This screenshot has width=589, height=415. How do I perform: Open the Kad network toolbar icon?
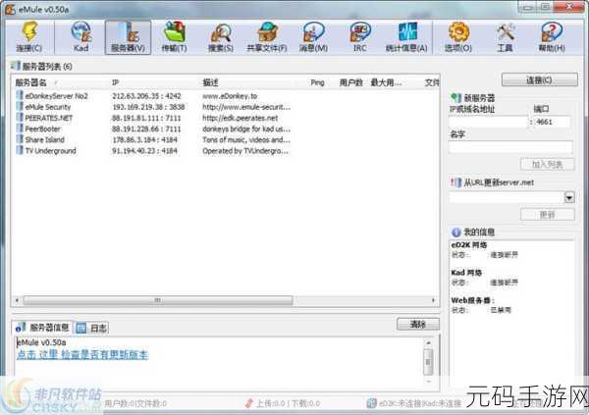(x=81, y=31)
